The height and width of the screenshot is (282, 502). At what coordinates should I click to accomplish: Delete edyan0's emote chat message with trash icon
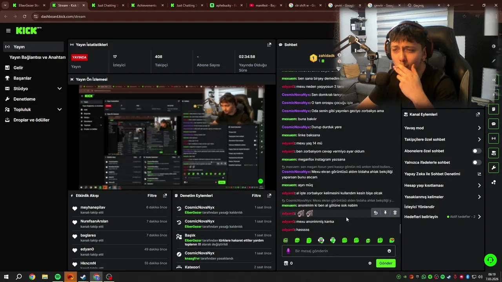pyautogui.click(x=395, y=213)
